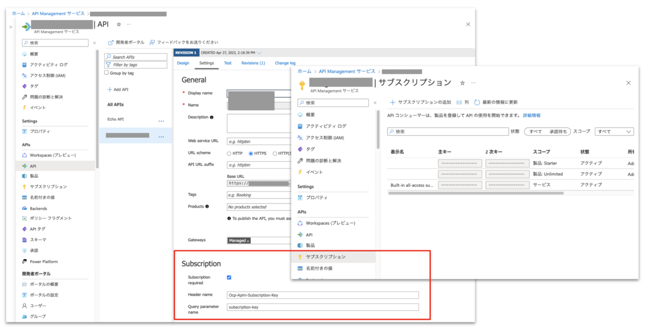Open the Echo API context menu
646x331 pixels.
tap(161, 121)
